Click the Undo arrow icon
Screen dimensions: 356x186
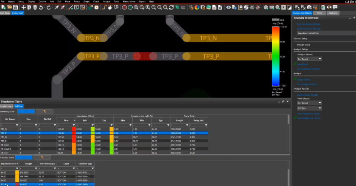click(41, 7)
